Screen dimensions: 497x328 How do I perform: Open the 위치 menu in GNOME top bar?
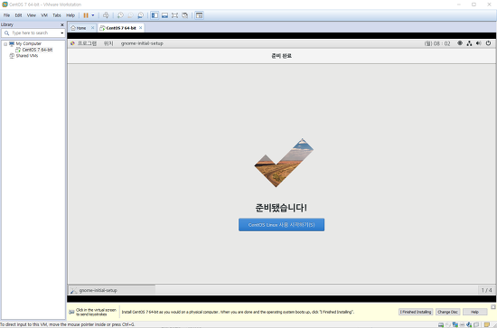108,43
